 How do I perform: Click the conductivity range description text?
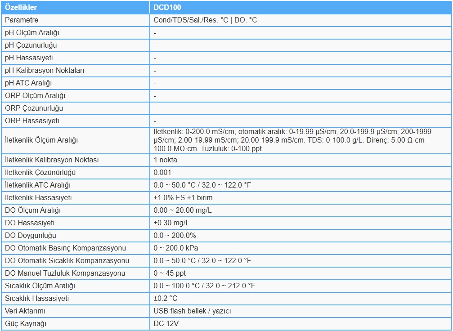[x=292, y=140]
